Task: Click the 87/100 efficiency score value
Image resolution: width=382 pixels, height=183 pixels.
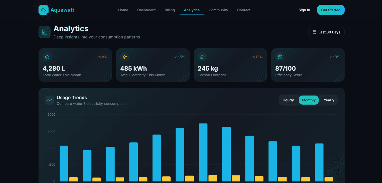Action: [286, 68]
